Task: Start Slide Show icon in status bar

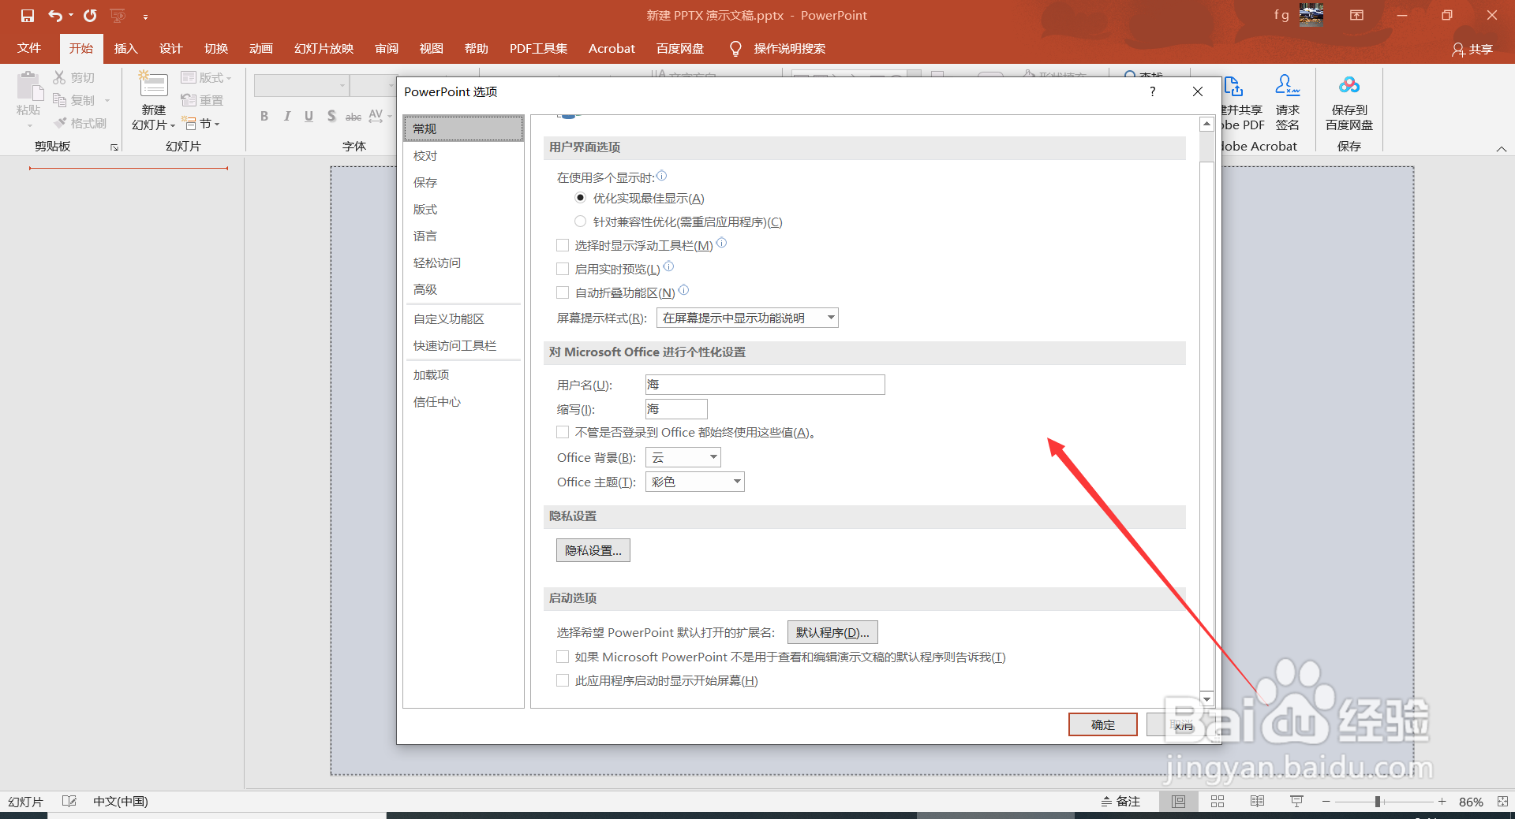Action: click(1296, 801)
